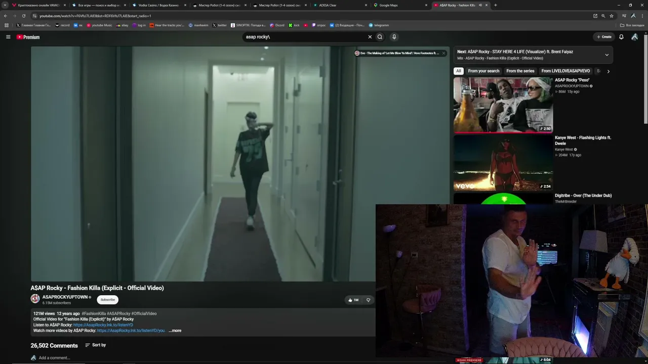Play Kanye West Flashing Lights thumbnail

(503, 162)
